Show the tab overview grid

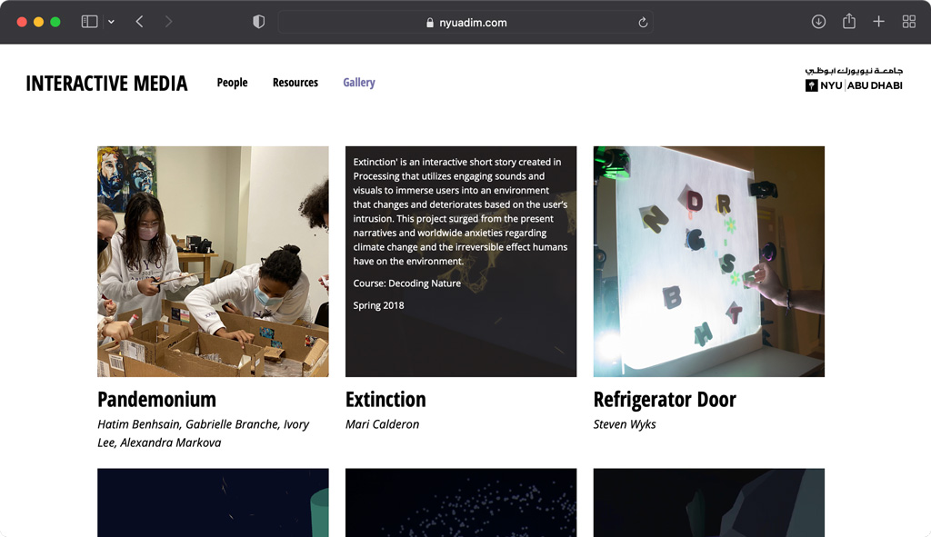(x=908, y=20)
